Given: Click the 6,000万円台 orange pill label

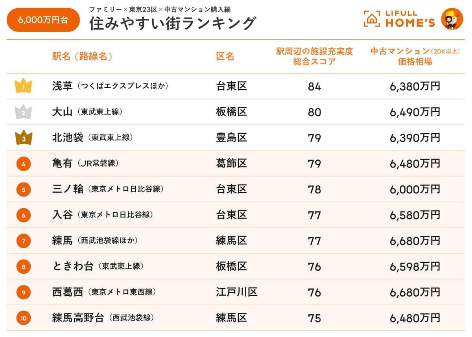Looking at the screenshot, I should tap(43, 20).
